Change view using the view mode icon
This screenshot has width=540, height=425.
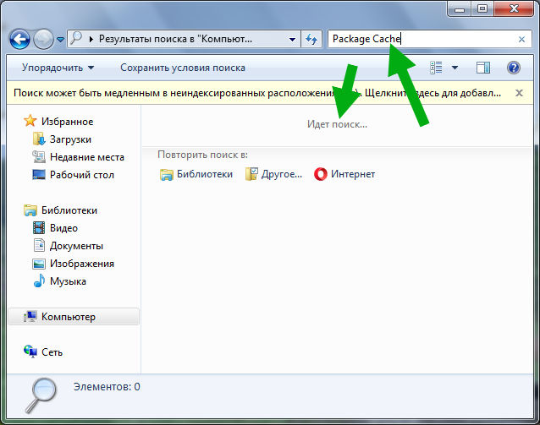pyautogui.click(x=437, y=68)
